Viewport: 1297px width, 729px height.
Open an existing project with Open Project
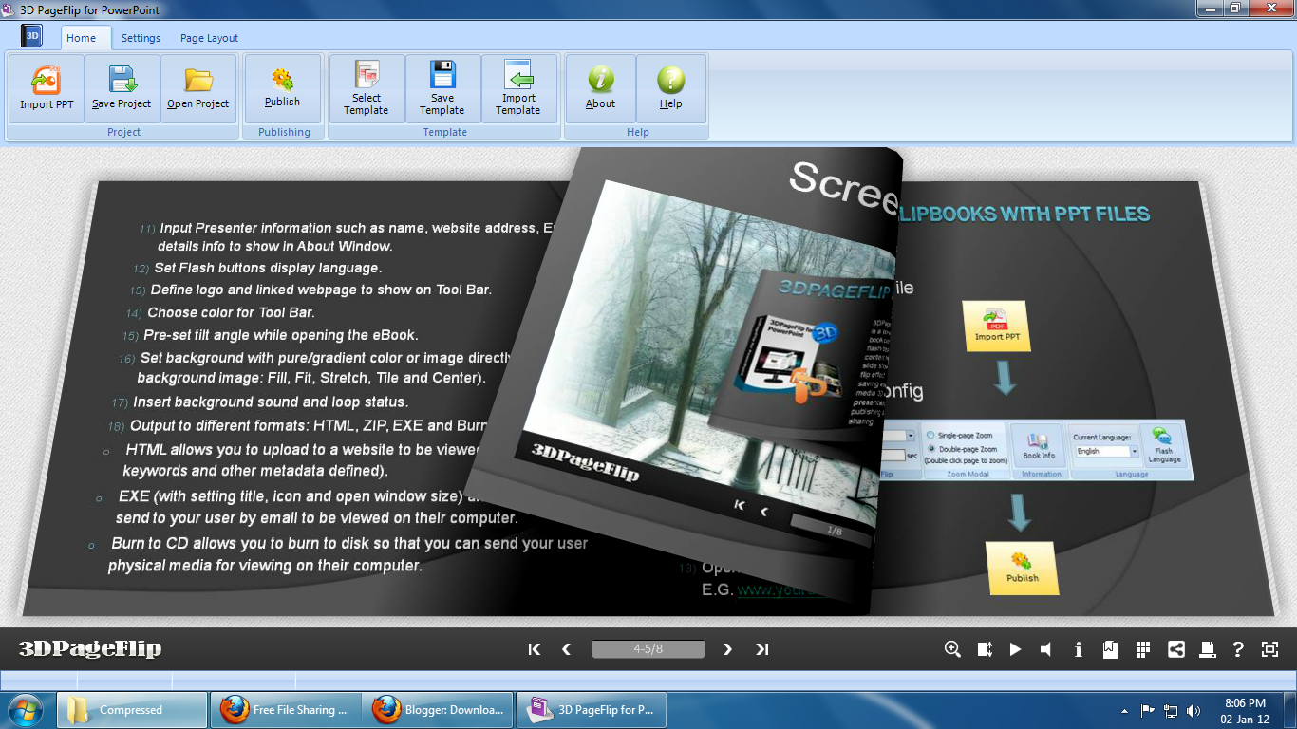pos(198,88)
